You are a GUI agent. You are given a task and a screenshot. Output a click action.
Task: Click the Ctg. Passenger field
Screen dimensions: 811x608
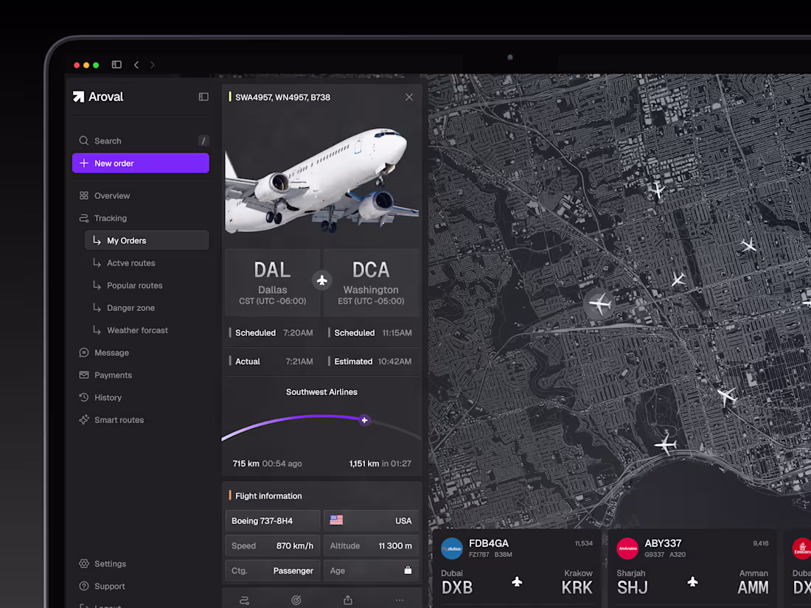[x=273, y=570]
